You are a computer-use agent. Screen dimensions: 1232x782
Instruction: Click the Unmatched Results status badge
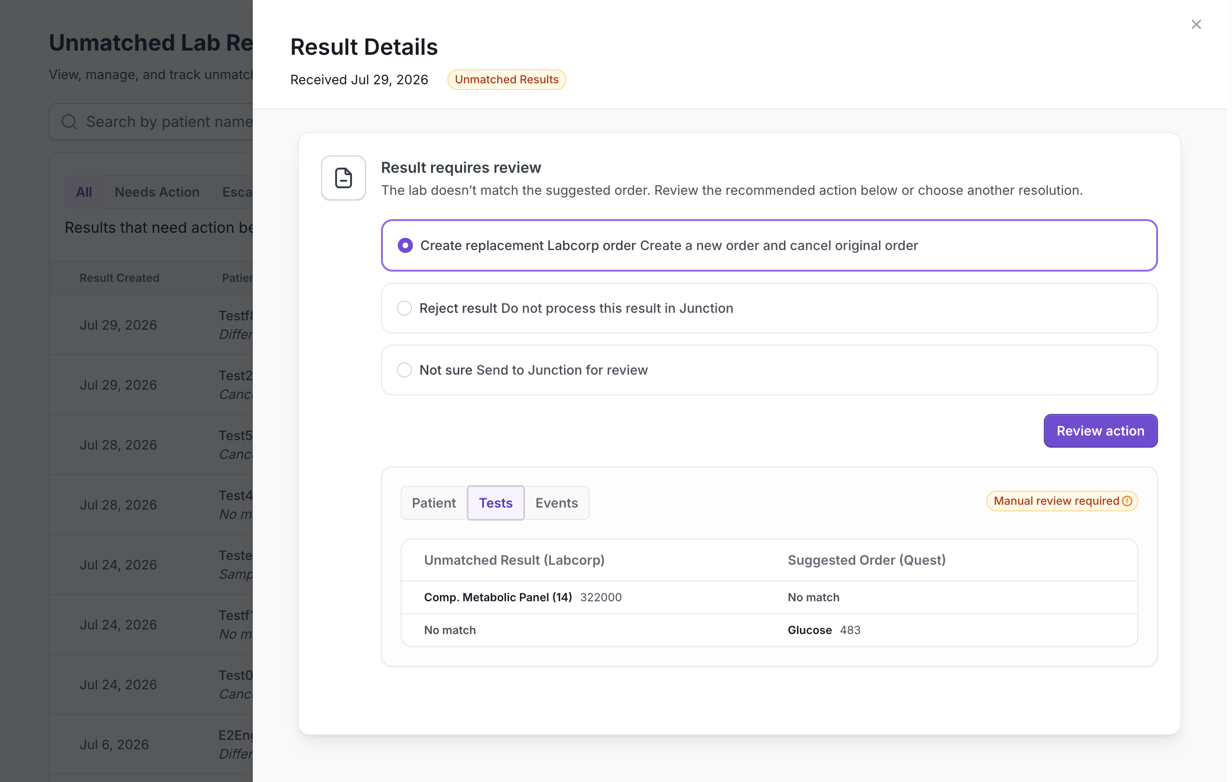point(506,80)
